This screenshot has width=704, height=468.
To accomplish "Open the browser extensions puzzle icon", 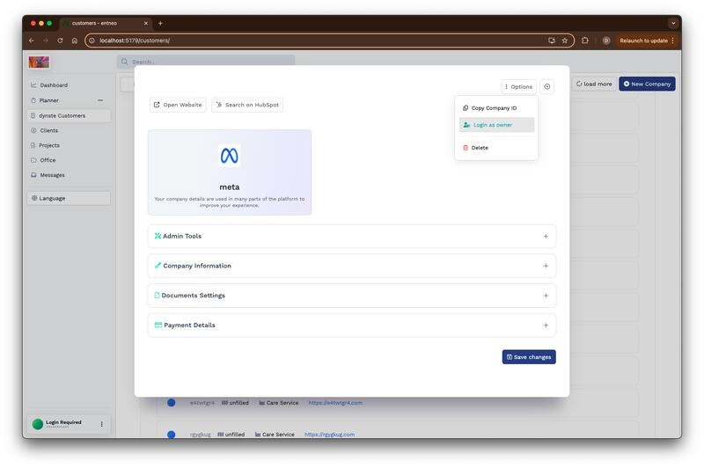I will click(x=584, y=40).
